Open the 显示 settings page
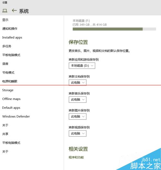161x170 pixels. click(x=5, y=20)
